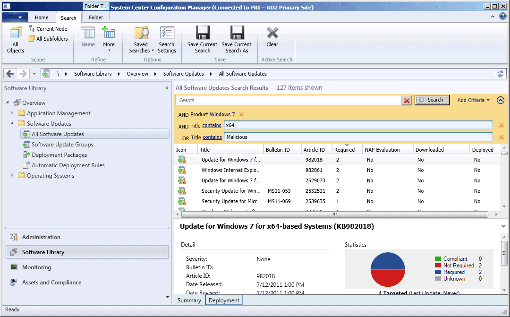Click the icon of MS11-053 row
The height and width of the screenshot is (317, 510).
[x=182, y=191]
